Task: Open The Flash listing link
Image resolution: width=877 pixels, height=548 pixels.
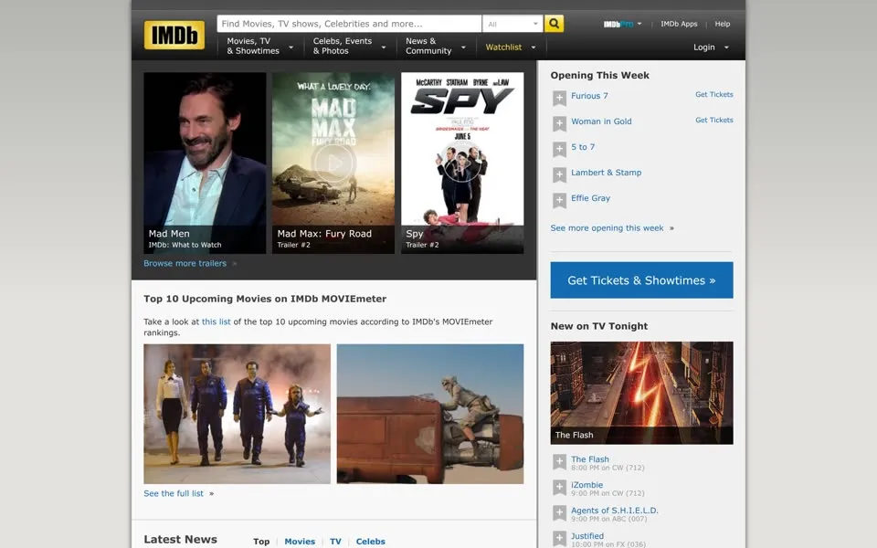Action: tap(589, 459)
